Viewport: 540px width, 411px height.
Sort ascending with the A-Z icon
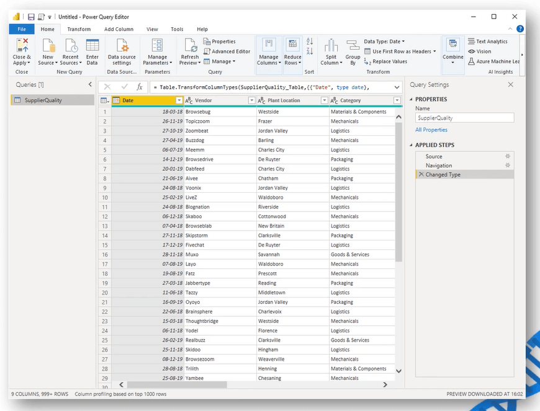pos(310,42)
